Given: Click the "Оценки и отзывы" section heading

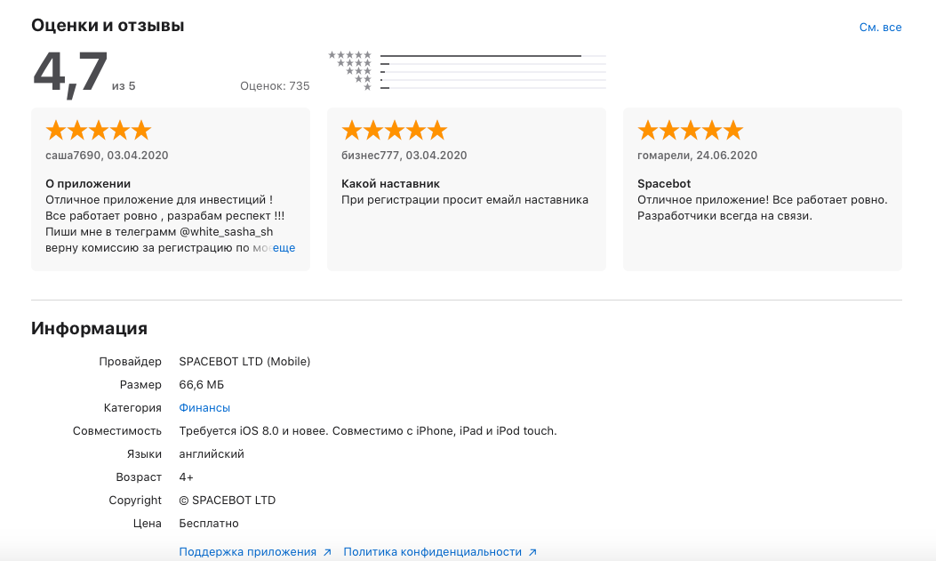Looking at the screenshot, I should tap(108, 26).
